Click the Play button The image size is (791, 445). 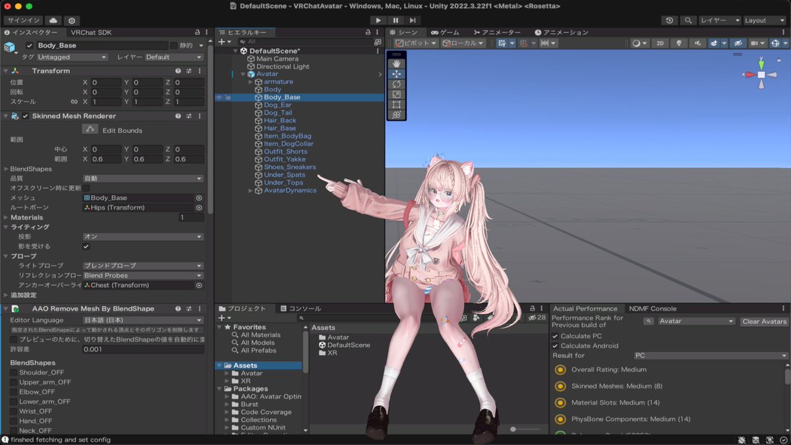378,20
